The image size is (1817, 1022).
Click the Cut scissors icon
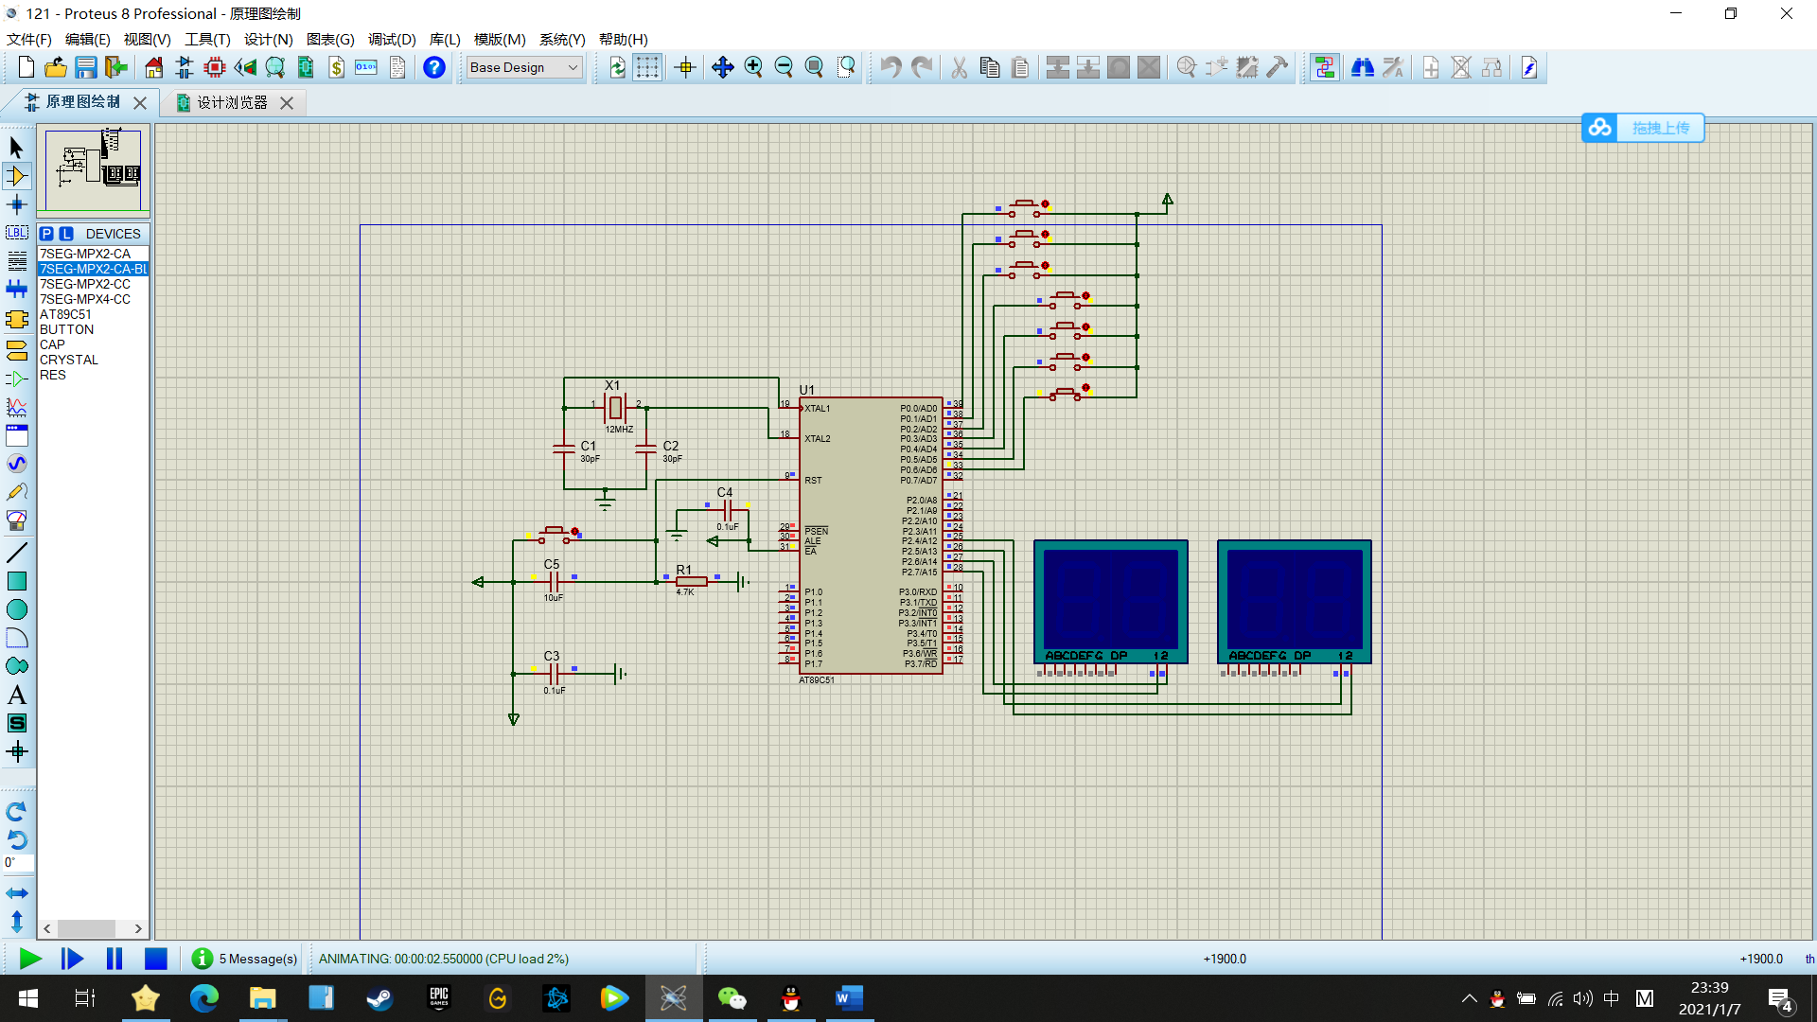tap(959, 67)
